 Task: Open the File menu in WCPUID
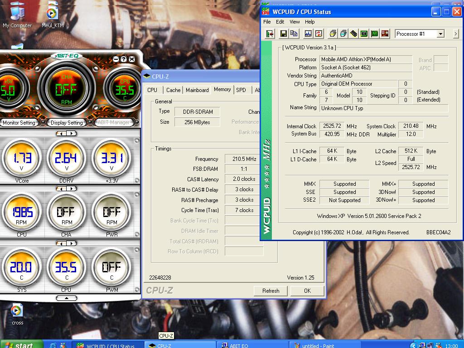point(267,22)
